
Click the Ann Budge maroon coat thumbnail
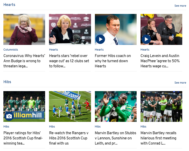pos(24,29)
